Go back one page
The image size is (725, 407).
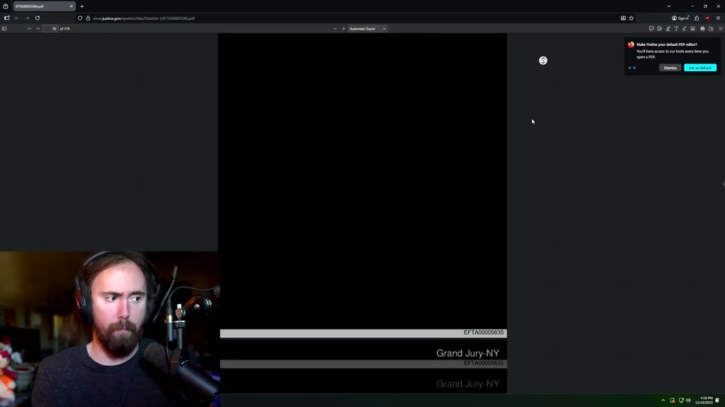pos(17,18)
